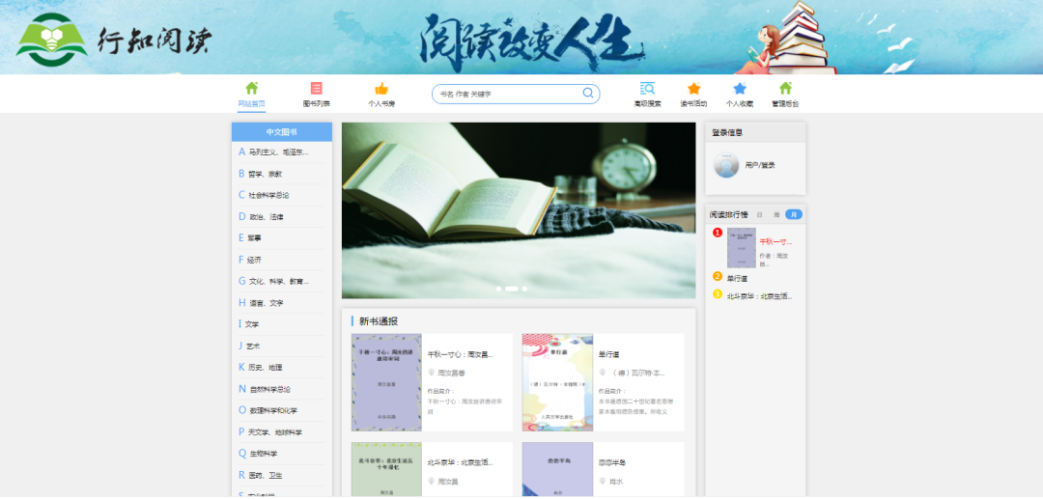This screenshot has height=499, width=1043.
Task: Click author text 肖水
Action: tap(616, 481)
